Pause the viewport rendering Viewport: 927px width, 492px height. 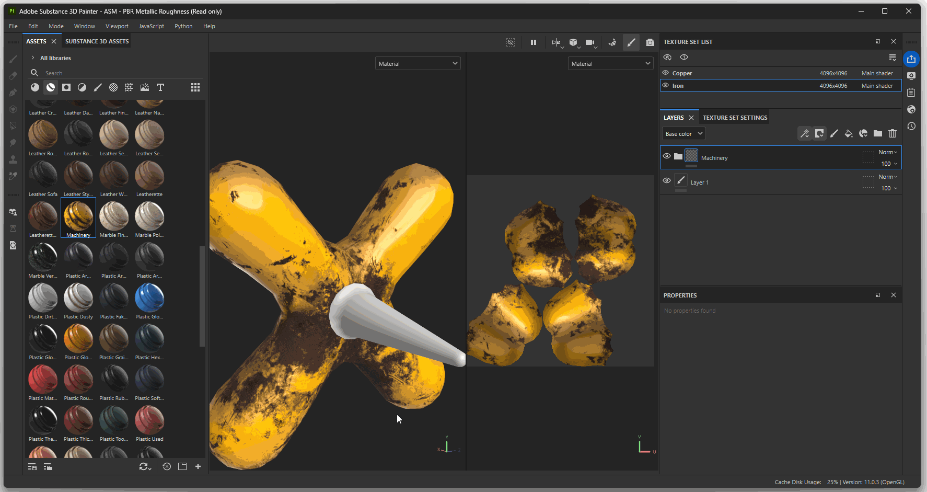pos(533,42)
